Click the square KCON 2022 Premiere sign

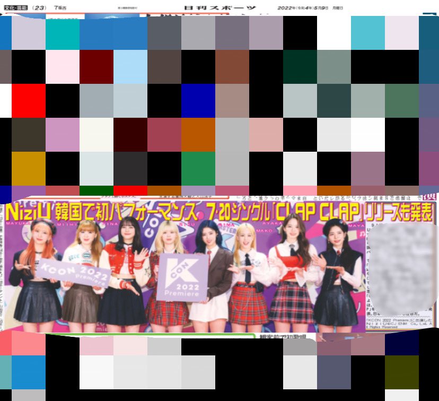point(182,277)
